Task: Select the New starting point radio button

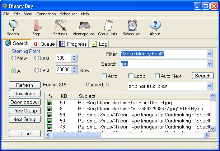Action: [14, 58]
